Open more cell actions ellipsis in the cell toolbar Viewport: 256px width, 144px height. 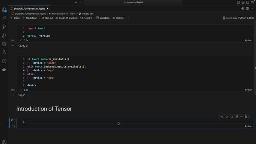242,116
